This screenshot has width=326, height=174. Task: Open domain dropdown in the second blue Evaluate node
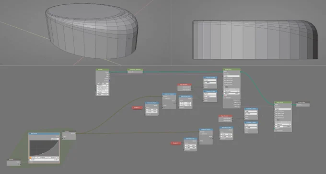click(x=210, y=96)
